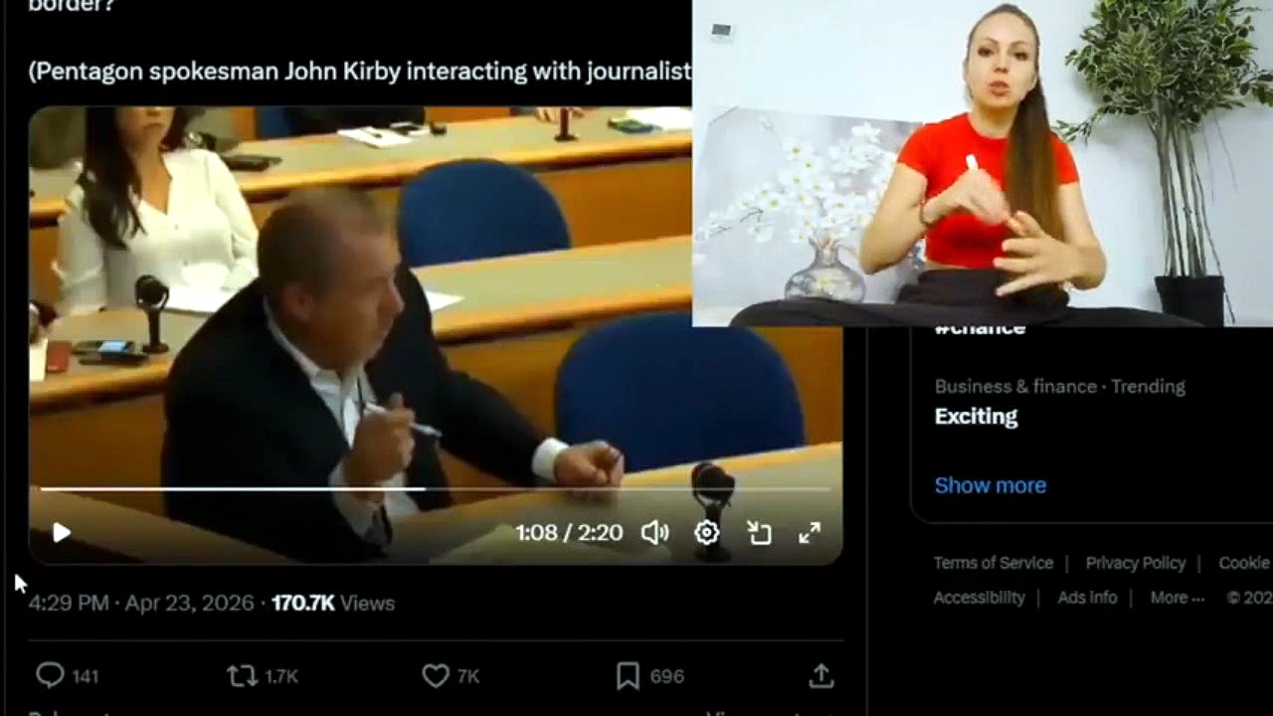This screenshot has height=716, width=1273.
Task: Click the Pentagon spokesman John Kirby caption text
Action: (359, 71)
